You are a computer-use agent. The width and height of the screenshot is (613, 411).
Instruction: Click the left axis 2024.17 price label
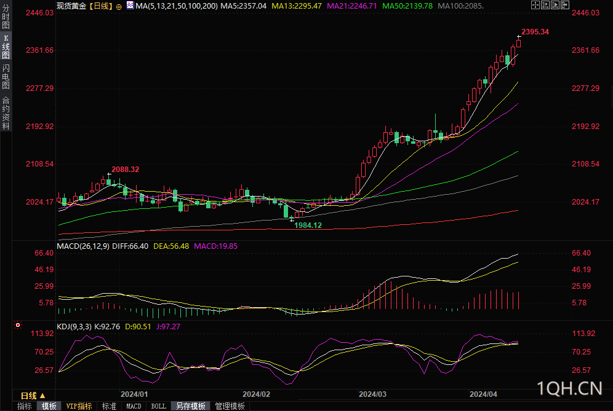[40, 202]
